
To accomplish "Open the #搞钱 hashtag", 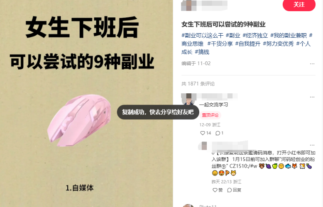I will 202,52.
